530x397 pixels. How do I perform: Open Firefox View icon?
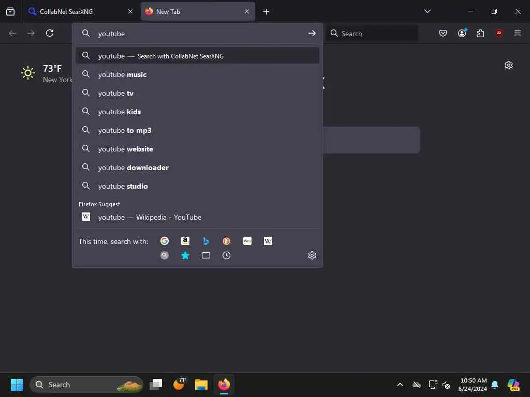pyautogui.click(x=10, y=11)
